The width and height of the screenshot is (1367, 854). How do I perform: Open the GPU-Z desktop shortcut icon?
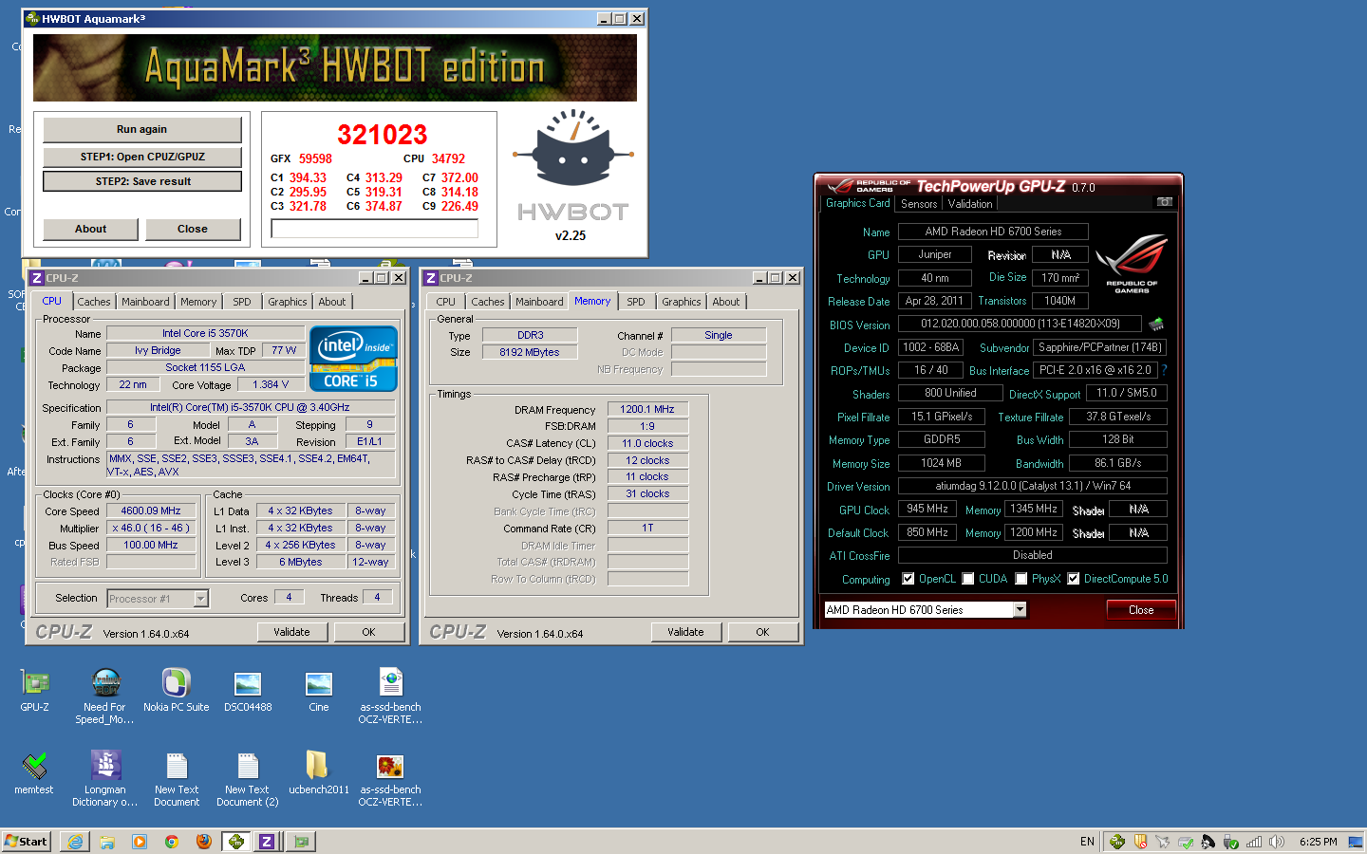pos(35,690)
